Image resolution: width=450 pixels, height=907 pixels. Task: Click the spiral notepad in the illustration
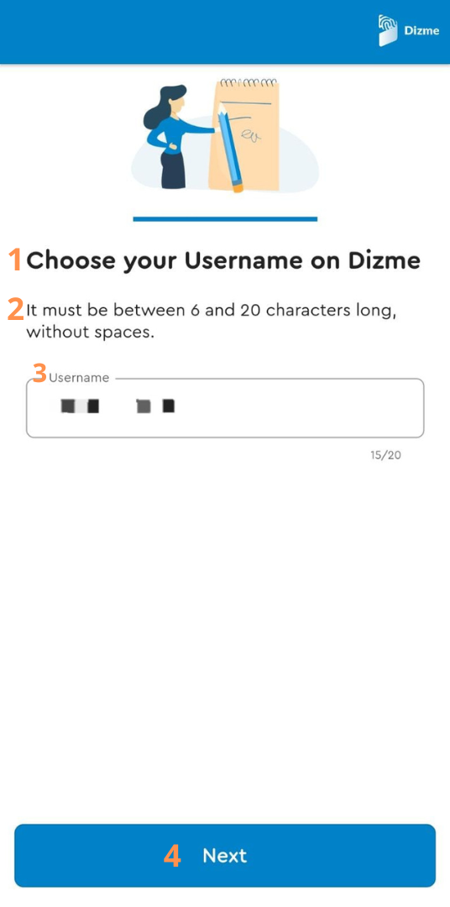tap(243, 134)
